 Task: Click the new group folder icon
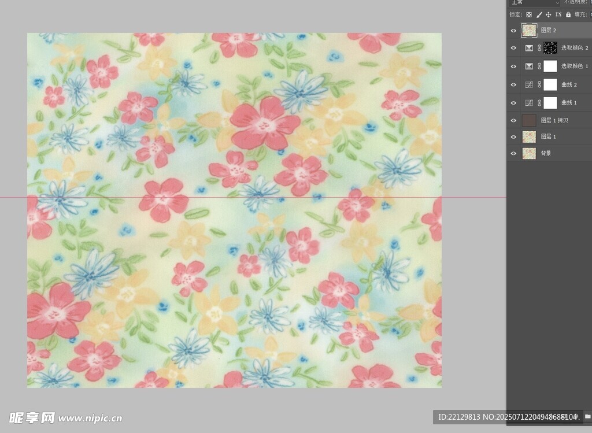(x=587, y=416)
